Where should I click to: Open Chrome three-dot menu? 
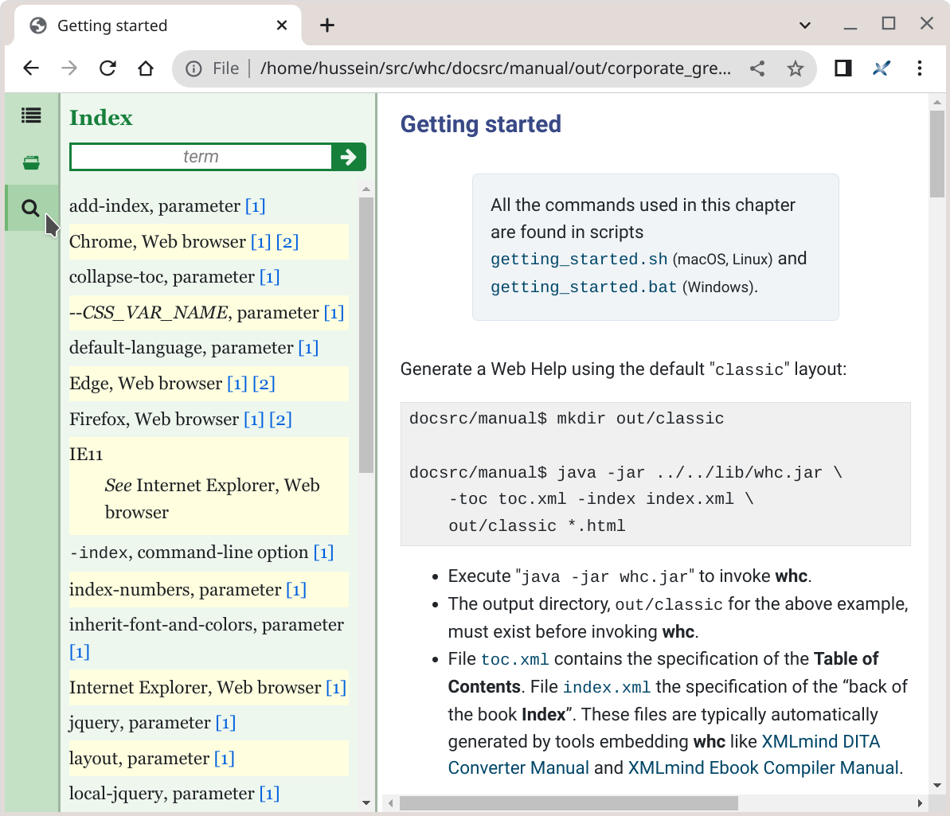920,68
